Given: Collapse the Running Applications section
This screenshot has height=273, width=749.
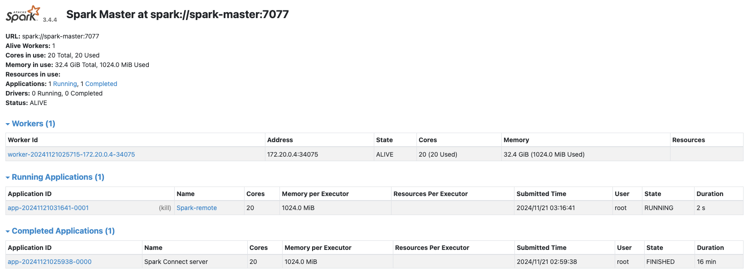Looking at the screenshot, I should pyautogui.click(x=55, y=177).
